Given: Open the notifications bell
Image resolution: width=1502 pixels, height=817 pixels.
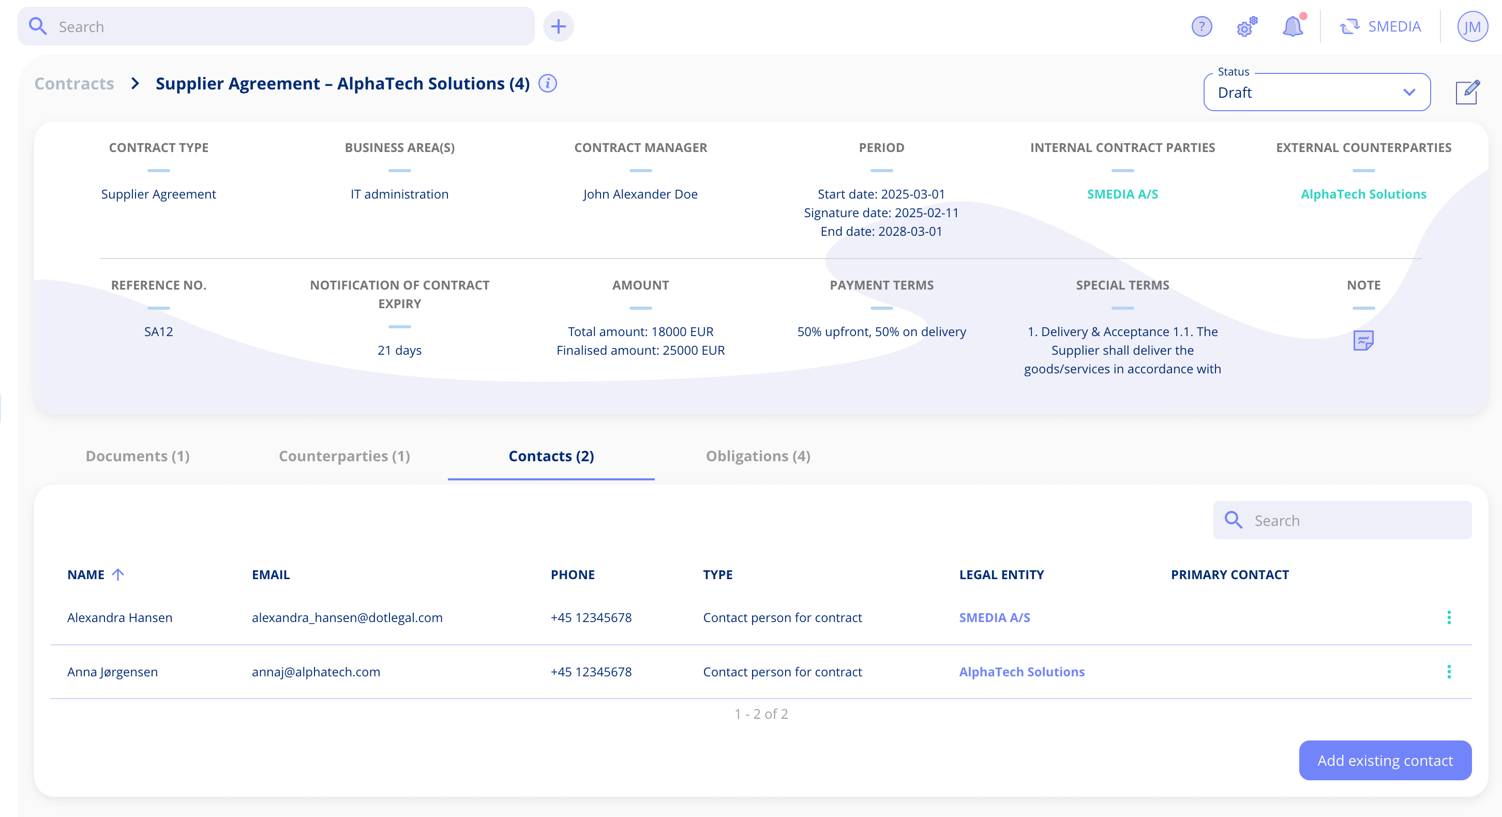Looking at the screenshot, I should (x=1293, y=26).
